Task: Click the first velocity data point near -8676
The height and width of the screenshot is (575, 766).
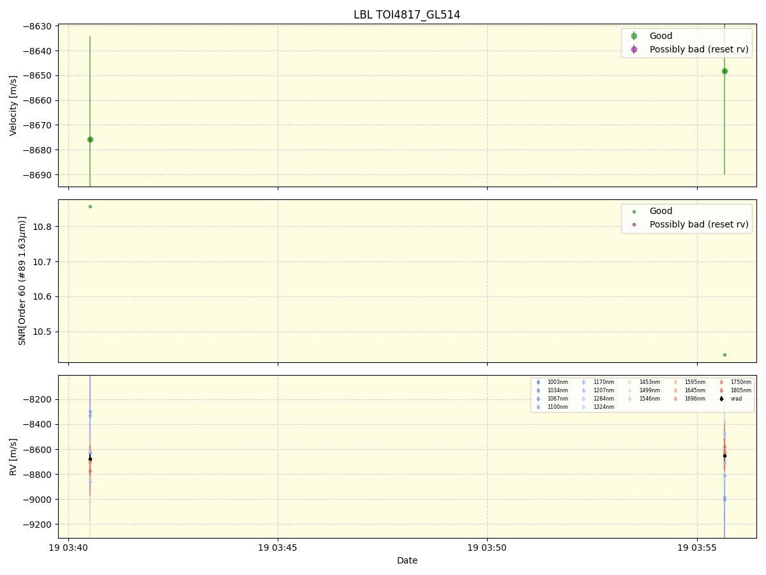Action: click(x=90, y=139)
